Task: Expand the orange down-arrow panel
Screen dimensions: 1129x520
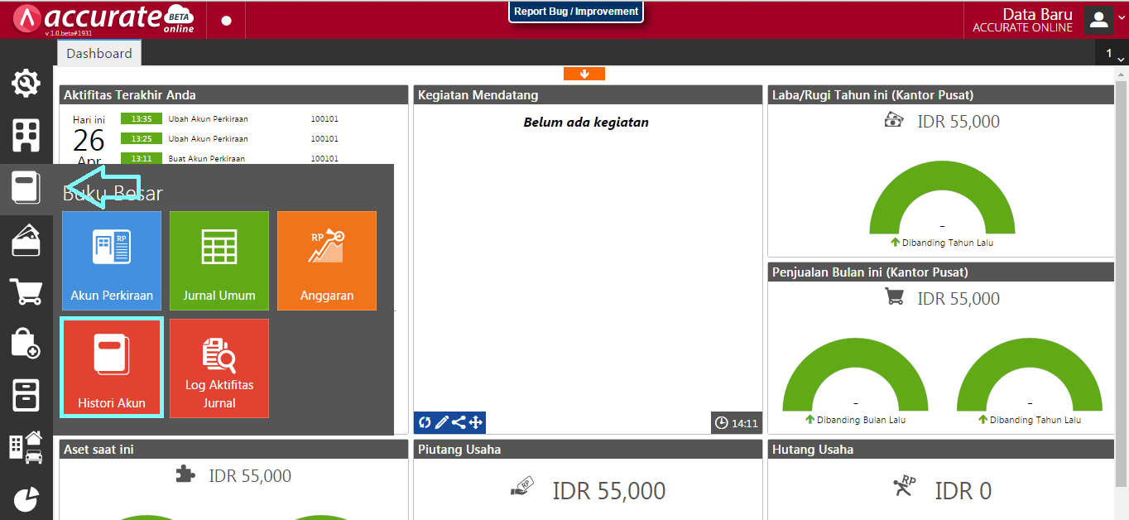Action: pyautogui.click(x=584, y=74)
